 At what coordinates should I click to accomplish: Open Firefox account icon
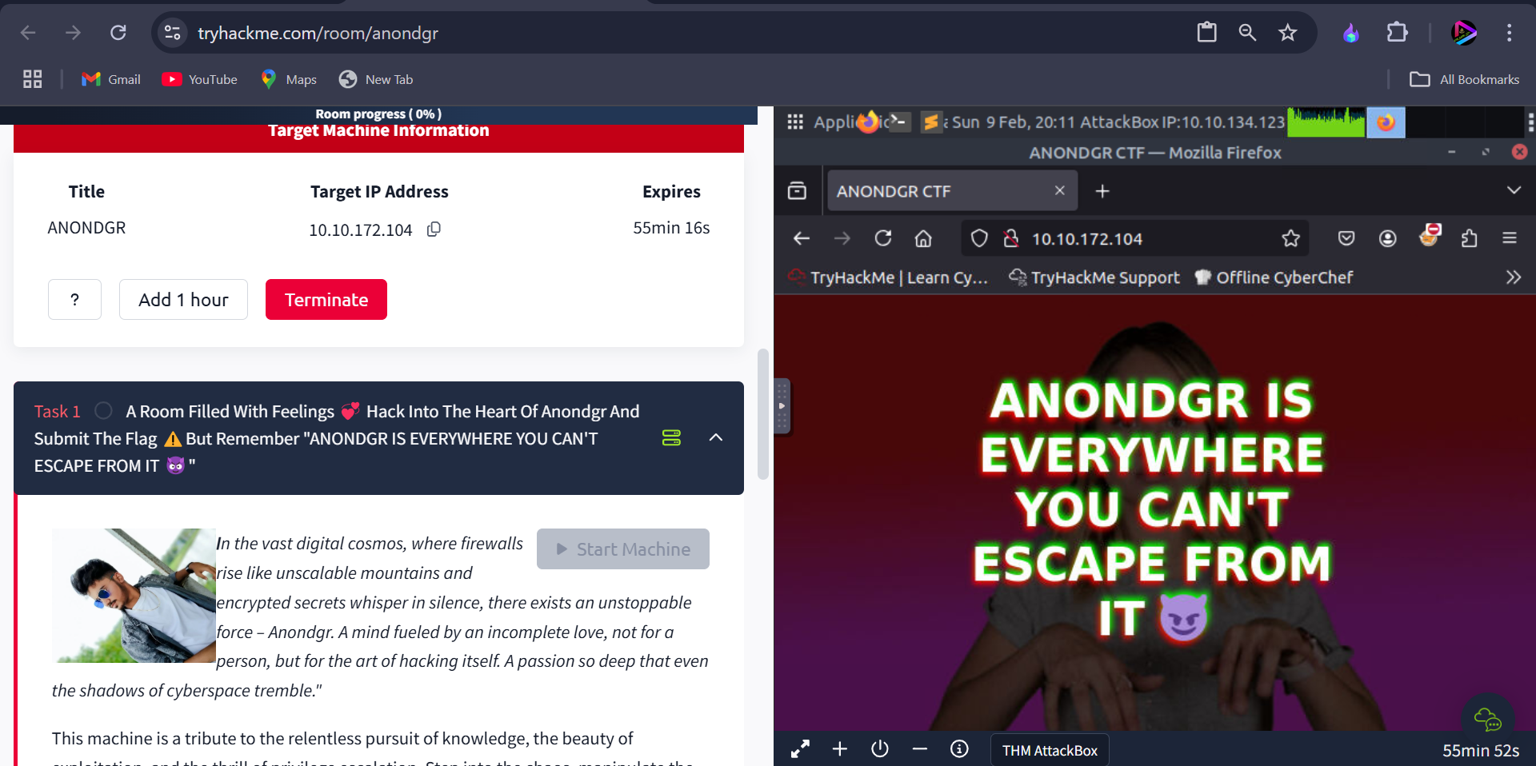point(1388,238)
